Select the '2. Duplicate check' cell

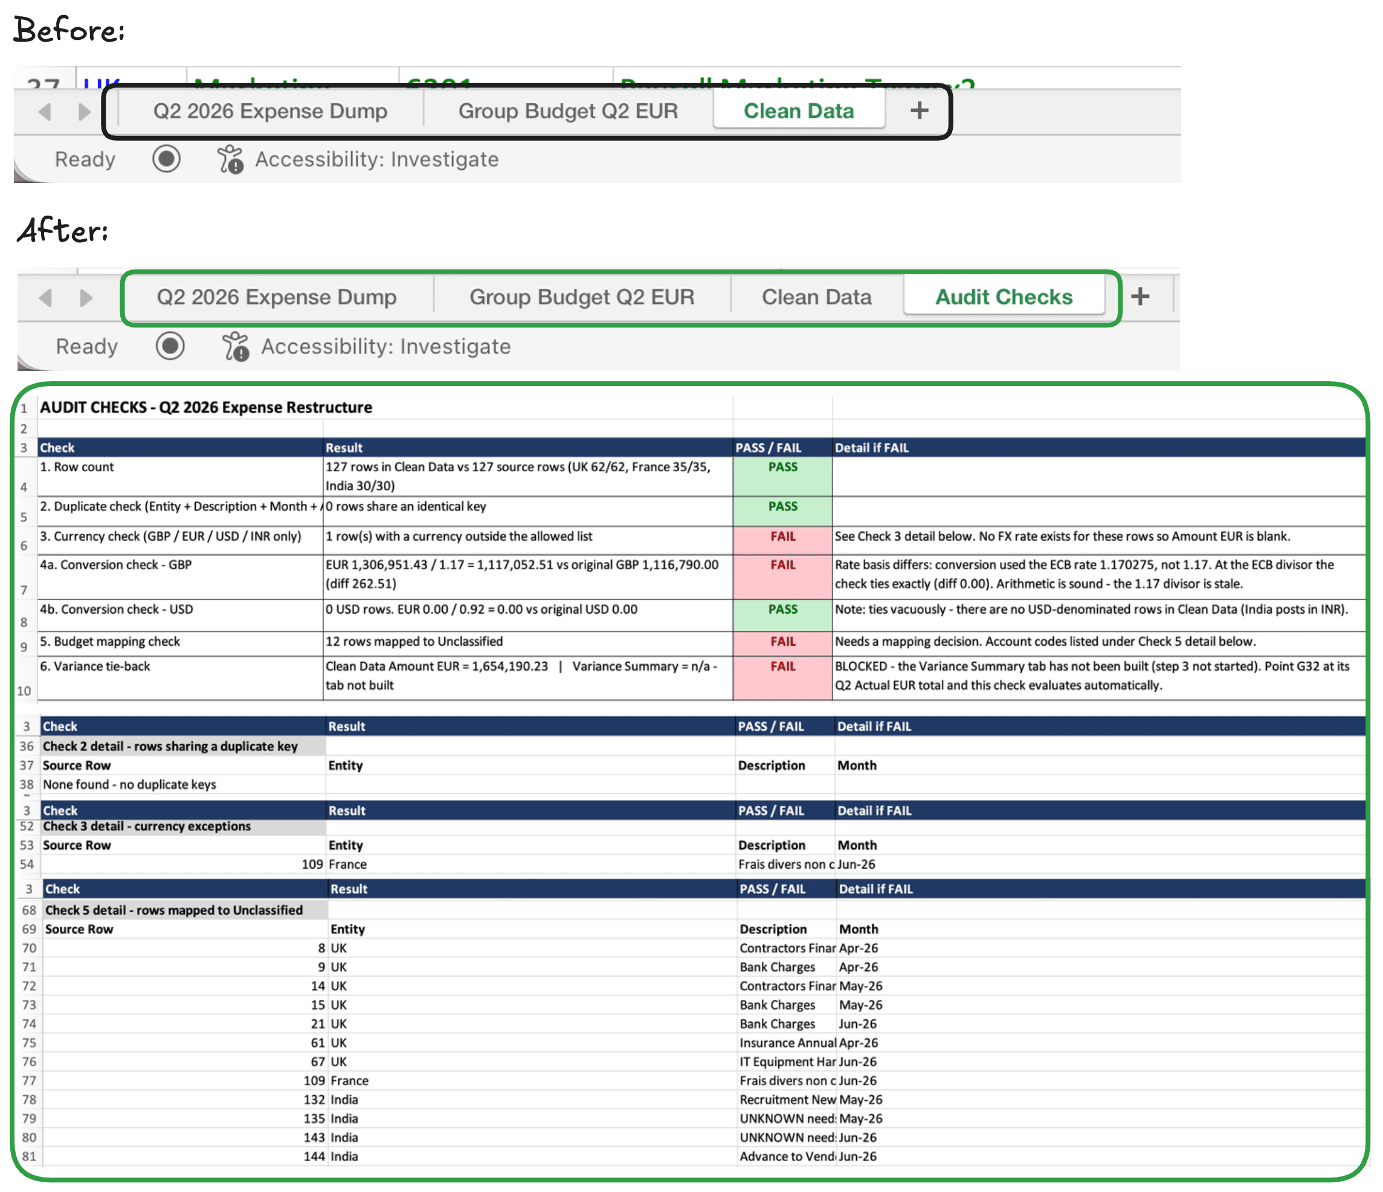point(180,511)
